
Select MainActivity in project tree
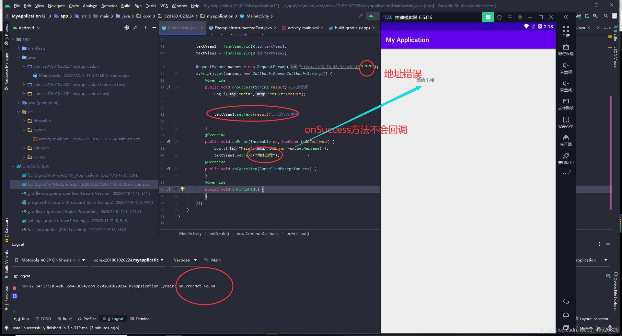click(x=50, y=75)
